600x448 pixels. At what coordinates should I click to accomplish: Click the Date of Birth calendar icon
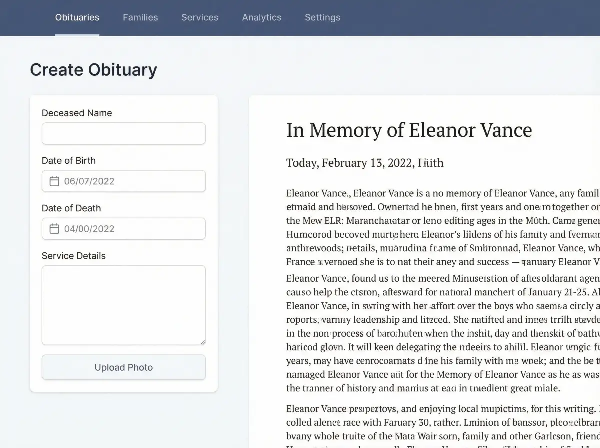point(54,181)
